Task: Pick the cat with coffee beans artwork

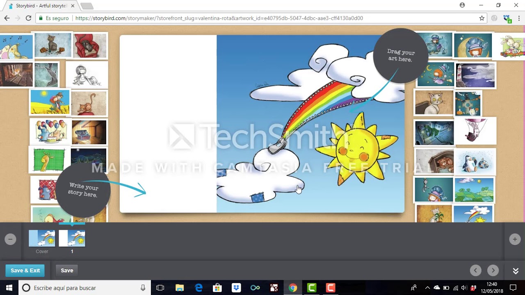Action: [53, 45]
